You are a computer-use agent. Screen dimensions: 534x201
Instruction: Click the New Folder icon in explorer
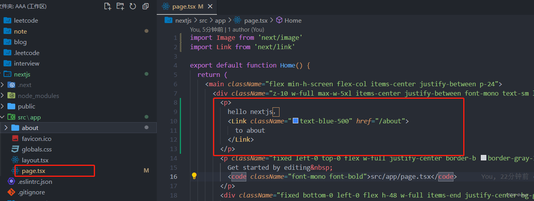click(x=120, y=6)
